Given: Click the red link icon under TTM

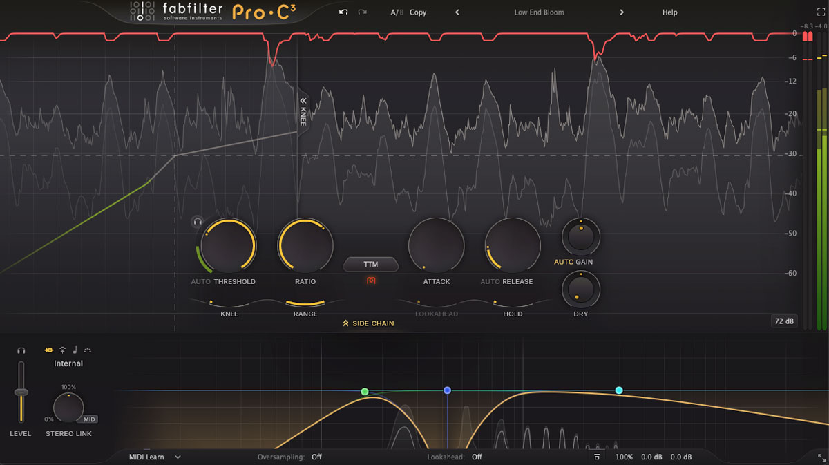Looking at the screenshot, I should [371, 281].
